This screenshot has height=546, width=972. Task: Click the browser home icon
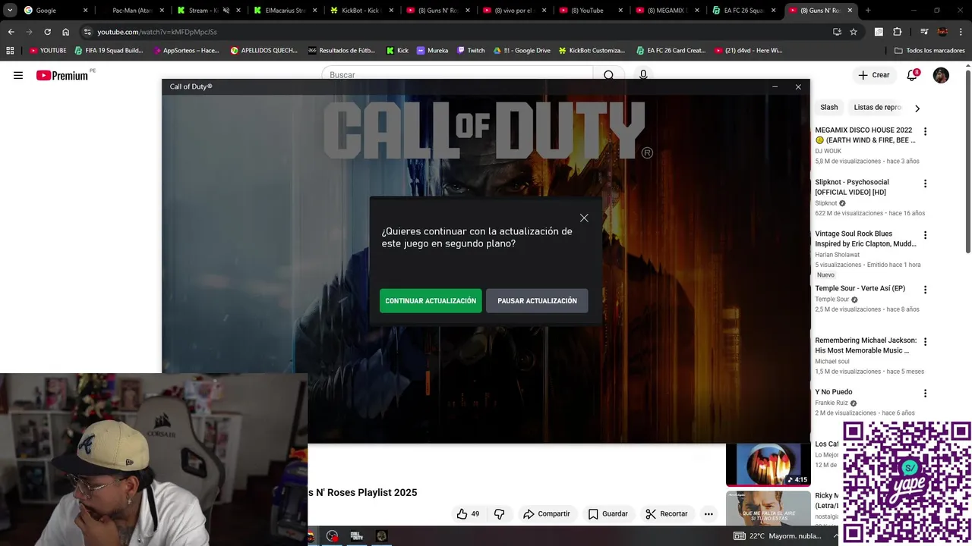point(66,32)
